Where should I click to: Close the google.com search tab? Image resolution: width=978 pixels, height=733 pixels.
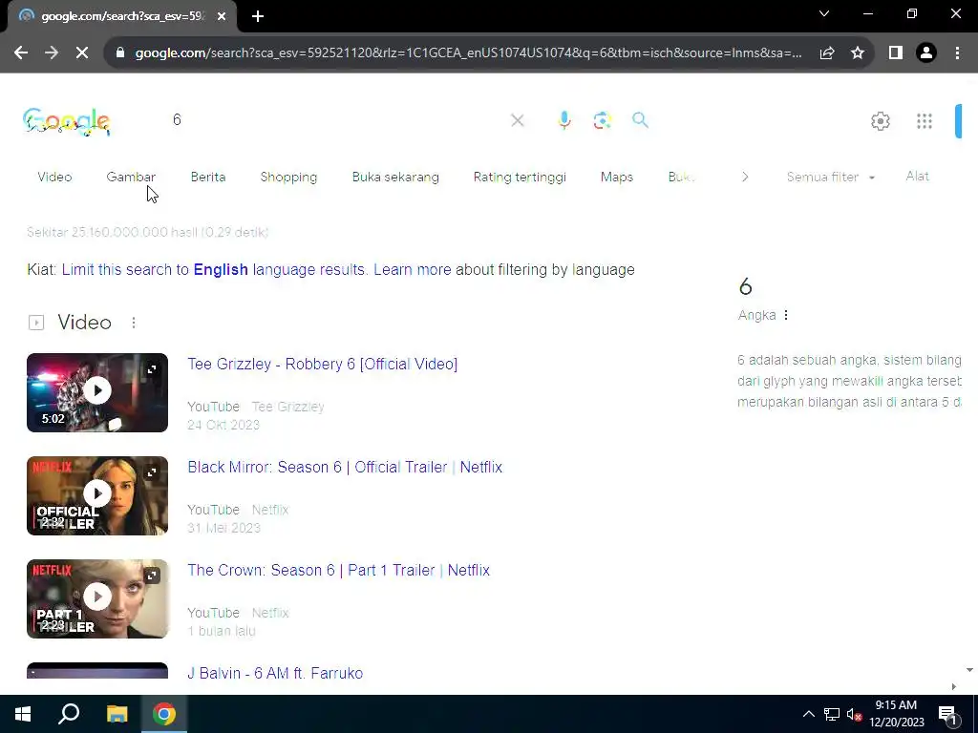click(222, 16)
